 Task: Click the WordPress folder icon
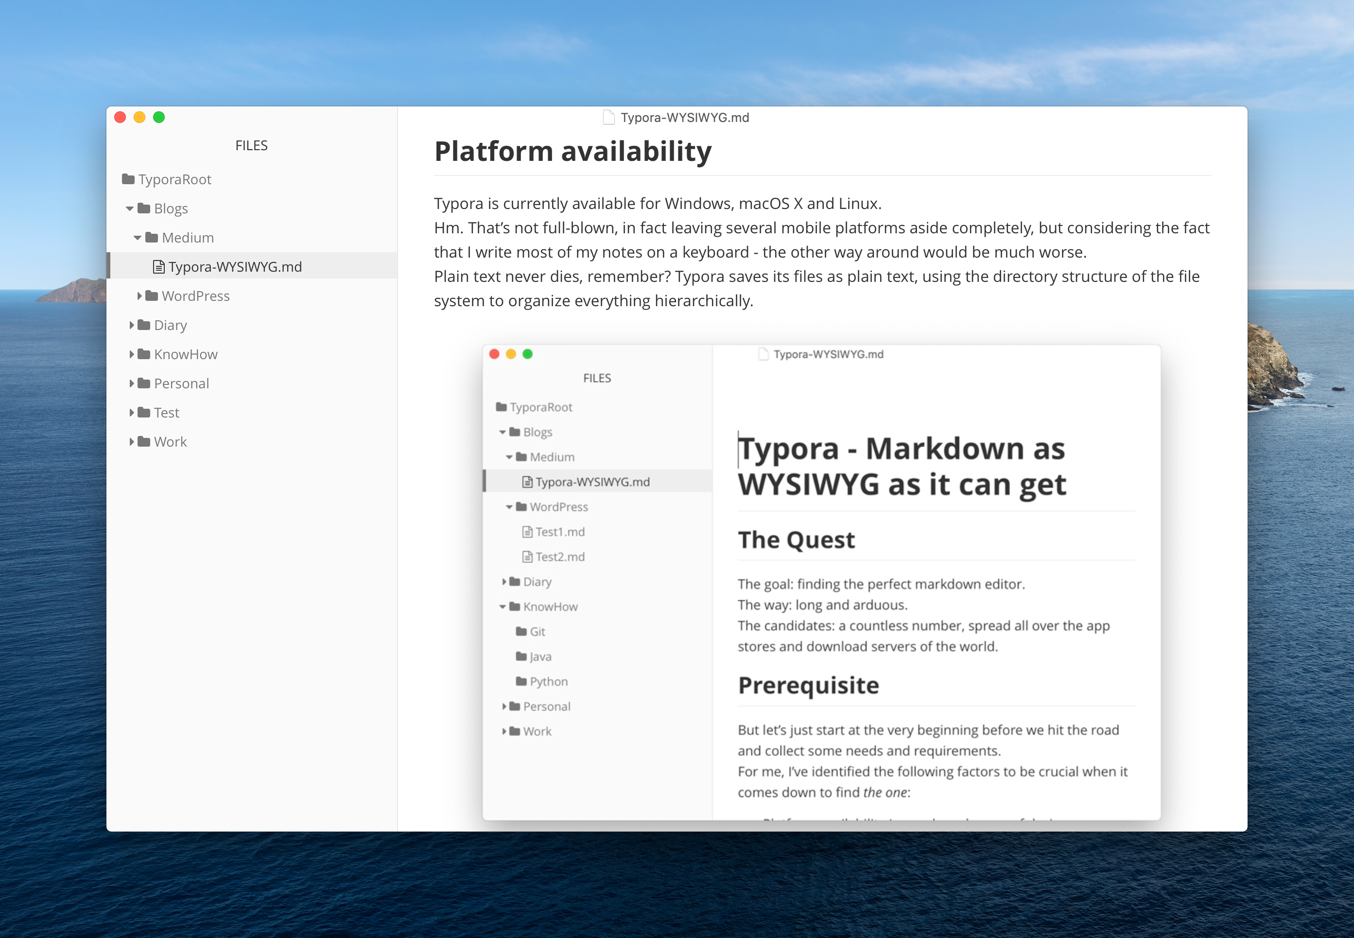point(152,295)
